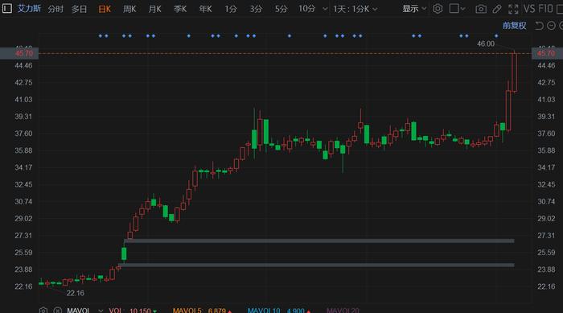Image resolution: width=563 pixels, height=313 pixels.
Task: Expand the MAVOL indicator chooser arrow
Action: pyautogui.click(x=101, y=311)
